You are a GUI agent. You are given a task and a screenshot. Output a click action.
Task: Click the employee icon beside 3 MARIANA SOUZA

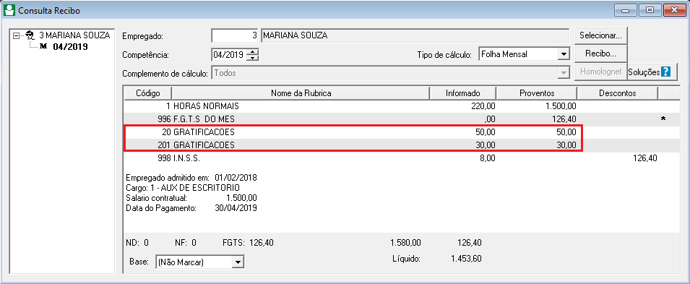[30, 35]
